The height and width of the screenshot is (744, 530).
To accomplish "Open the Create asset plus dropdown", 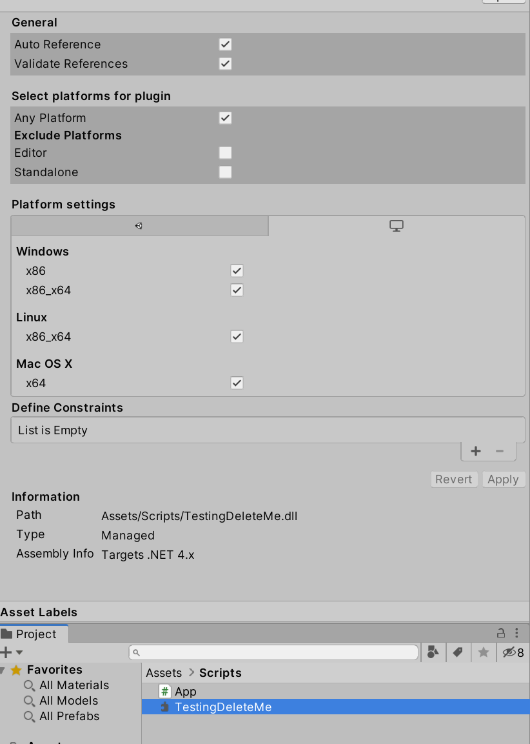I will pos(11,652).
